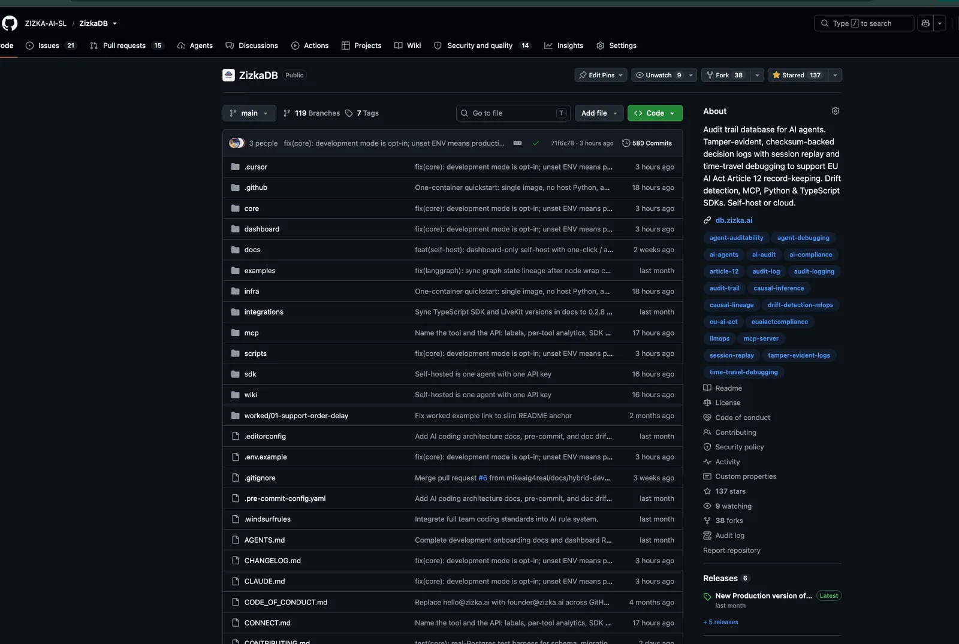
Task: Click the Go to file field
Action: [x=512, y=113]
